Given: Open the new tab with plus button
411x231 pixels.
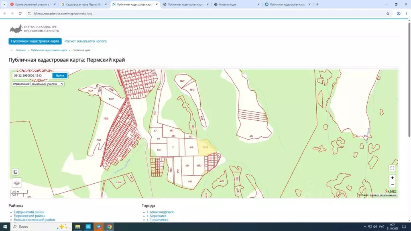Looking at the screenshot, I should coord(317,4).
